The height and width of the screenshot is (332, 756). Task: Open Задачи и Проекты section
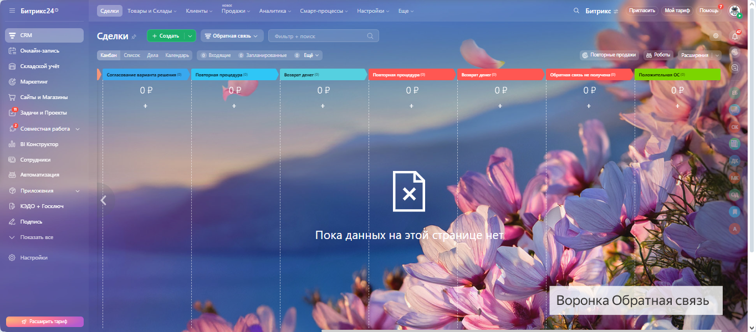tap(44, 113)
